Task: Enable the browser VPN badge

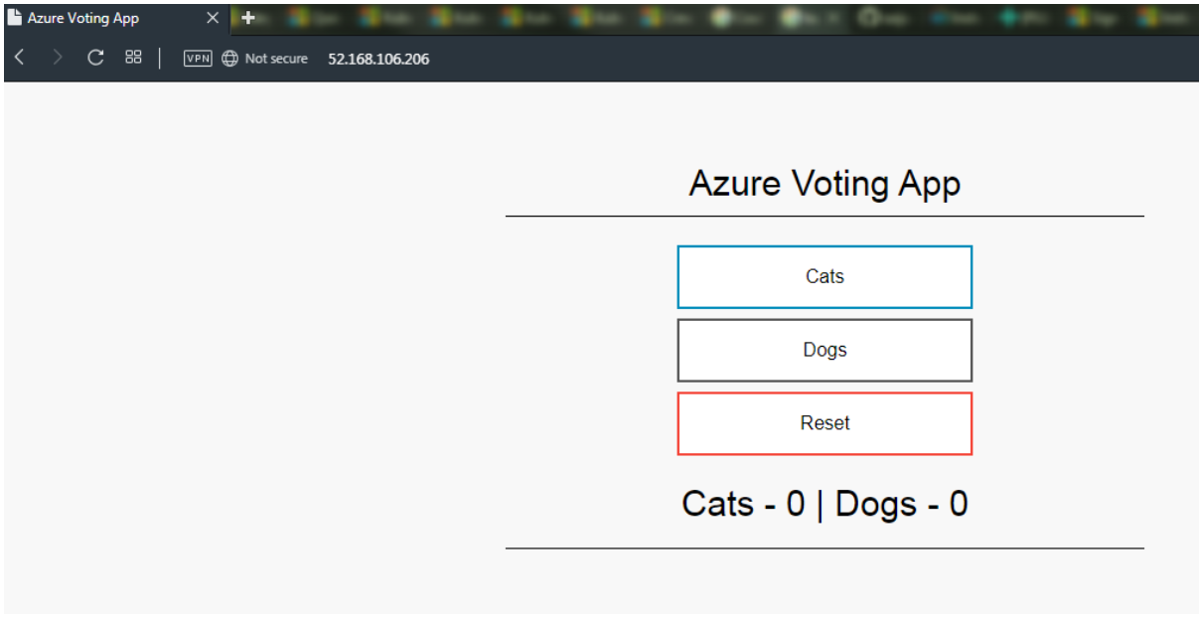Action: (x=197, y=59)
